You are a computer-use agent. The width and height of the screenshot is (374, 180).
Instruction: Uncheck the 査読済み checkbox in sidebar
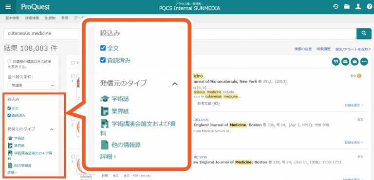tap(9, 115)
